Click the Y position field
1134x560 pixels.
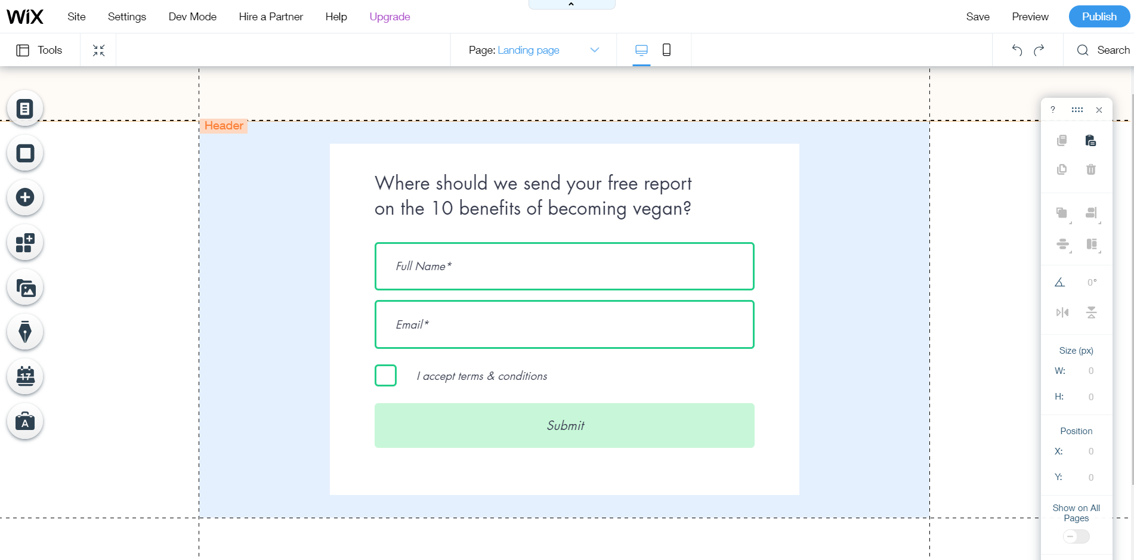click(1090, 477)
